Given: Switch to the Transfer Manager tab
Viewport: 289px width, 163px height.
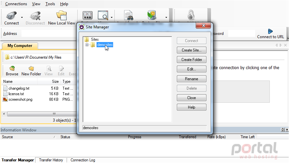Looking at the screenshot, I should (x=18, y=160).
